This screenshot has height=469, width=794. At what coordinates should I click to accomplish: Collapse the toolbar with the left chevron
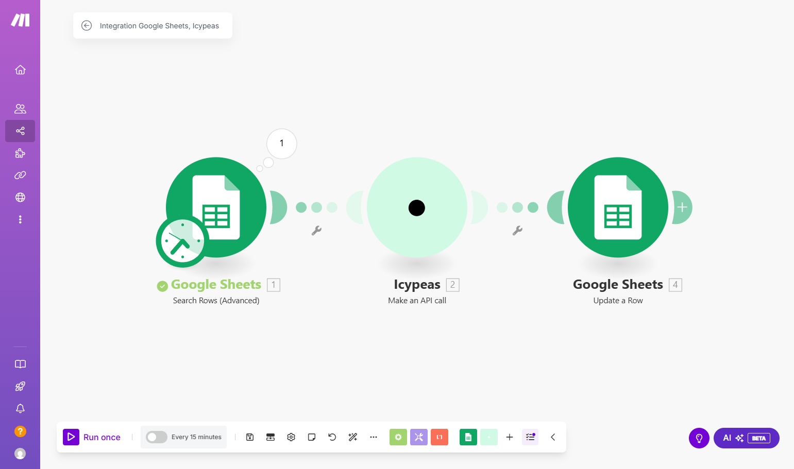point(553,437)
